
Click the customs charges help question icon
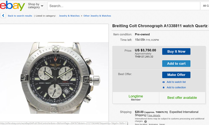click(146, 121)
